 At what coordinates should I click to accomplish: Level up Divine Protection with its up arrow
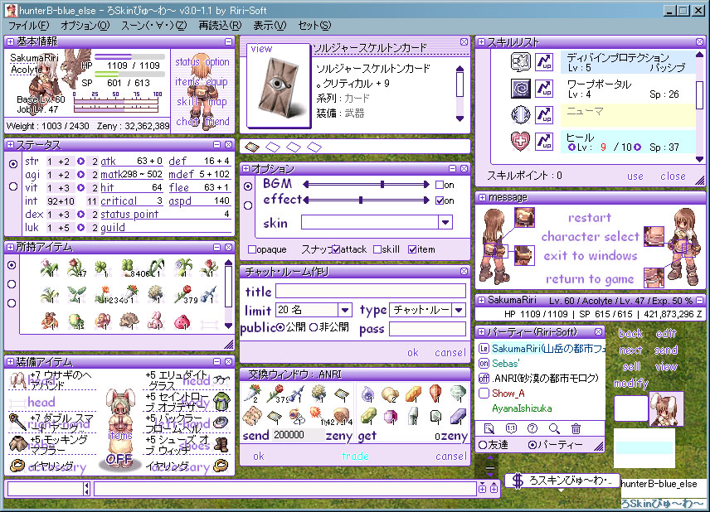[x=544, y=61]
